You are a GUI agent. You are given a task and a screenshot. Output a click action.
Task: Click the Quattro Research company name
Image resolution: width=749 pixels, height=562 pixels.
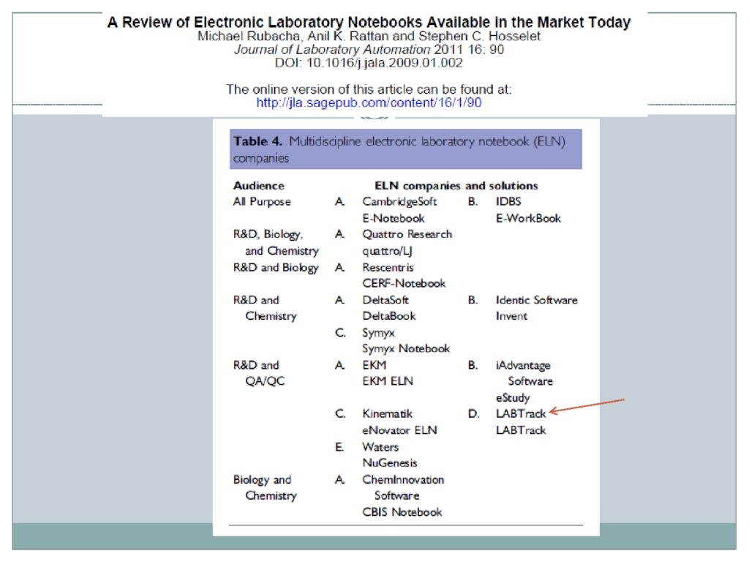point(407,234)
